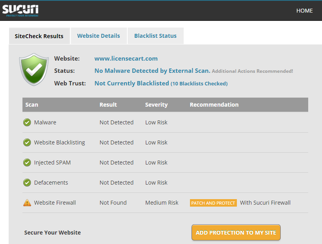Click Low Risk severity in Defacements row
This screenshot has height=244, width=322.
pyautogui.click(x=156, y=183)
